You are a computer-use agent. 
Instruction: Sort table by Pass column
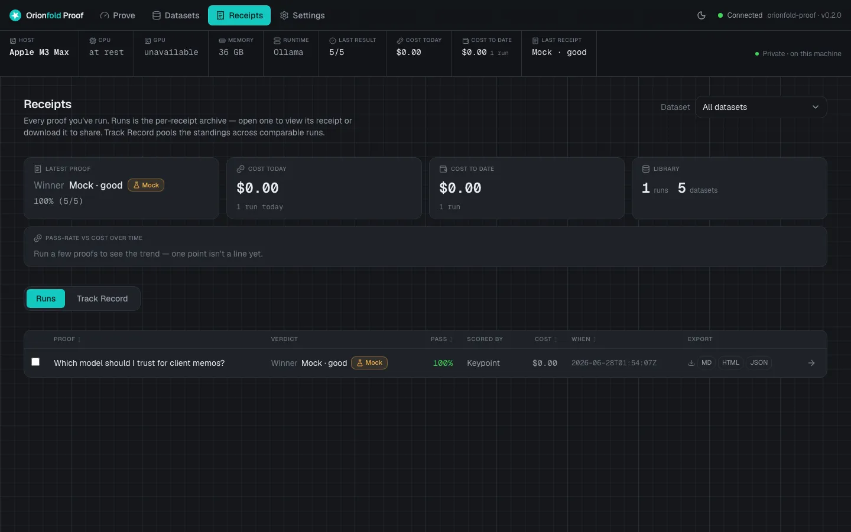(x=441, y=339)
